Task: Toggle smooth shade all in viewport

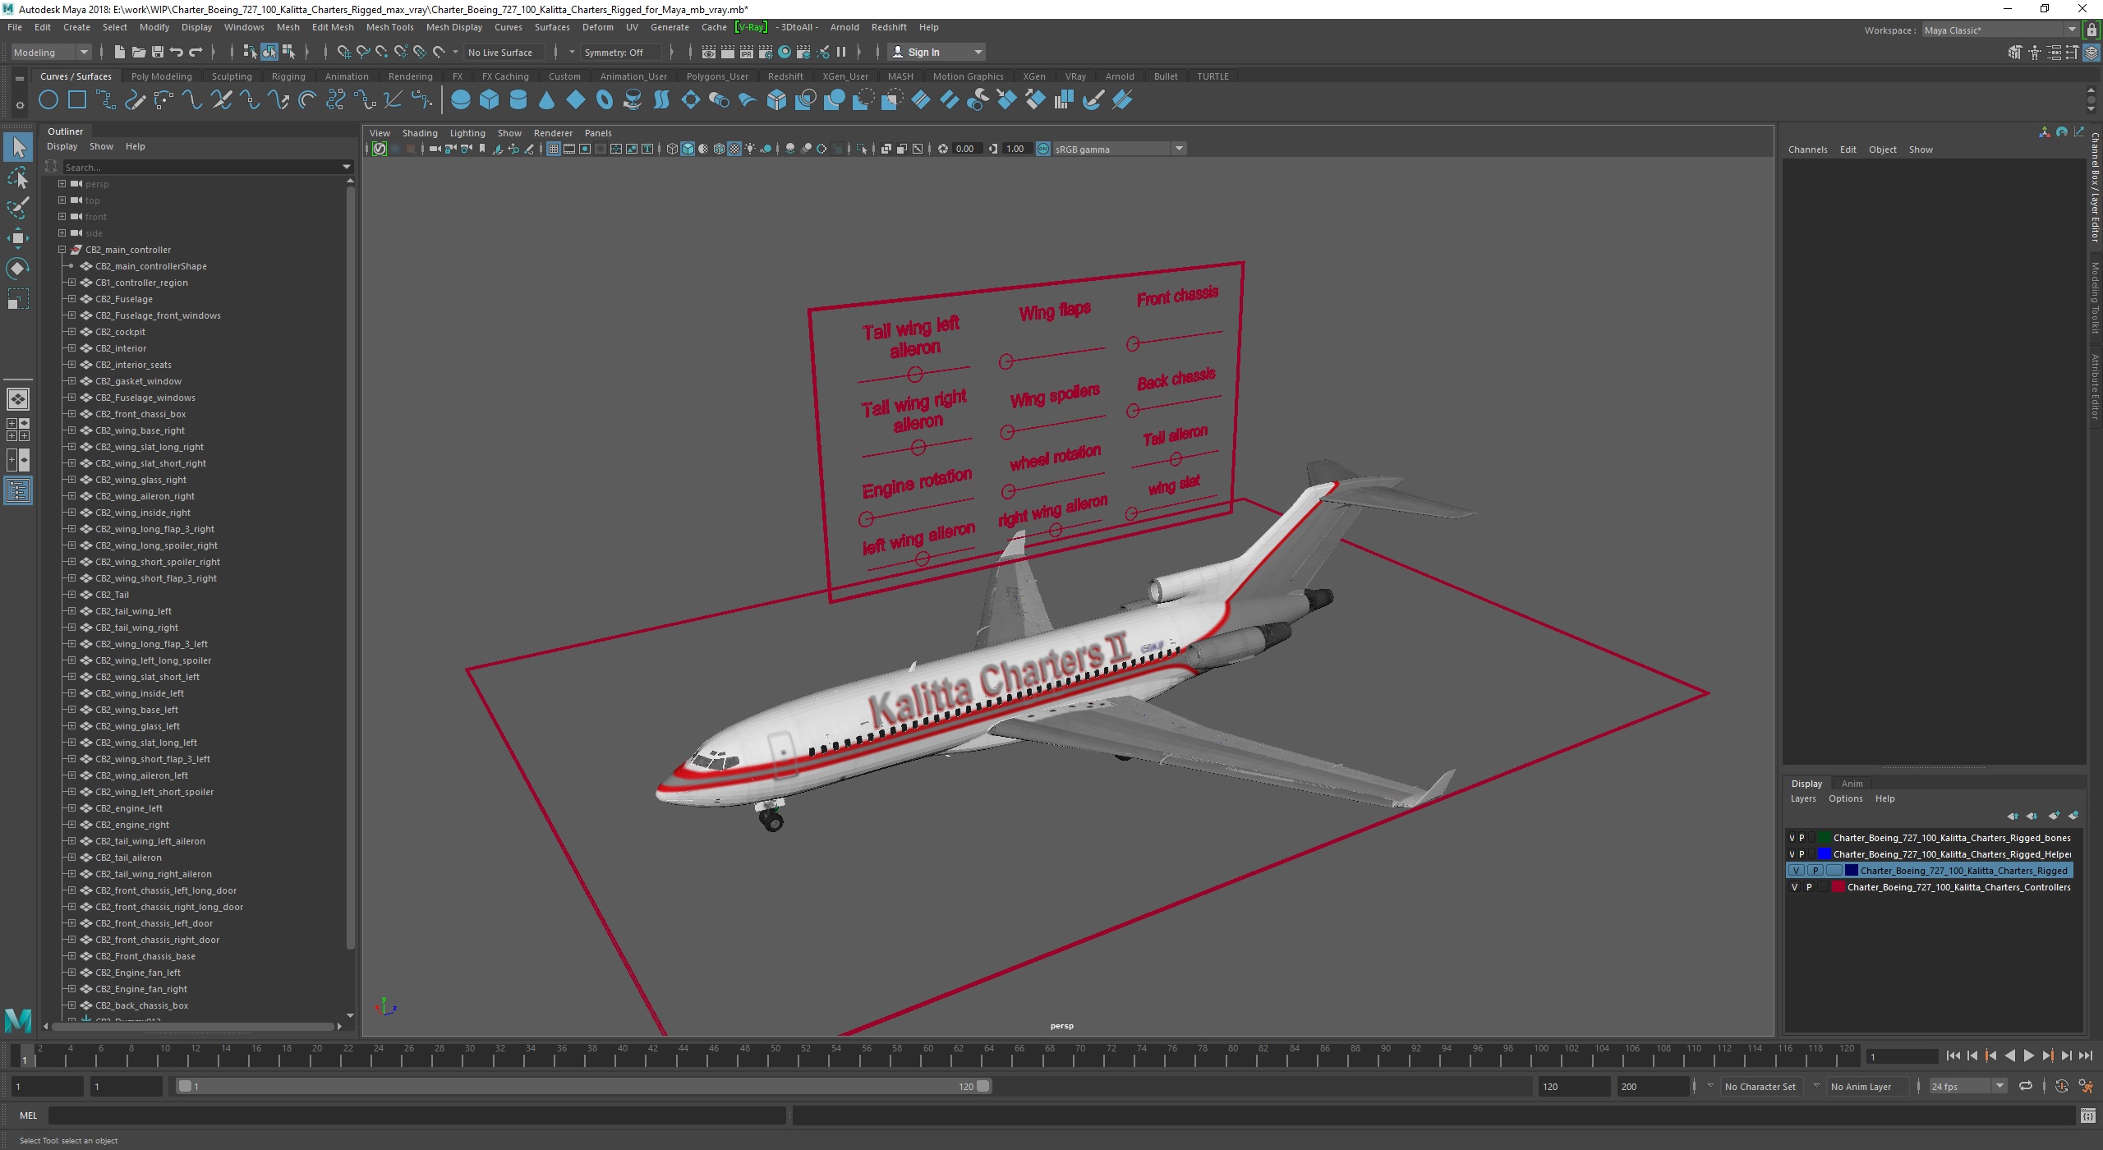Action: pos(688,149)
